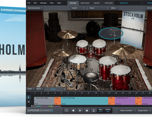The height and width of the screenshot is (122, 152).
Task: Select the arrow pointer tool
Action: click(29, 97)
